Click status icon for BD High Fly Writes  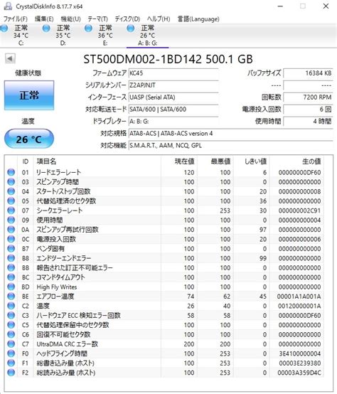pyautogui.click(x=11, y=287)
